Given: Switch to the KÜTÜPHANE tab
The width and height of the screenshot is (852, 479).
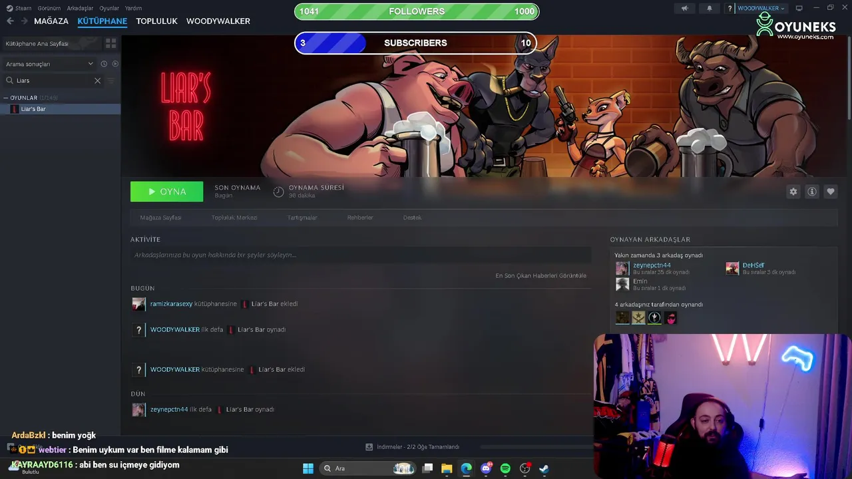Looking at the screenshot, I should 102,21.
